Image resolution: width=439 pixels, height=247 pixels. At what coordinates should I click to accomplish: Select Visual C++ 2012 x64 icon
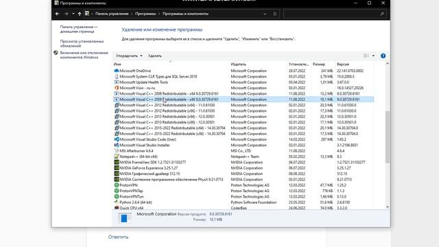[117, 105]
